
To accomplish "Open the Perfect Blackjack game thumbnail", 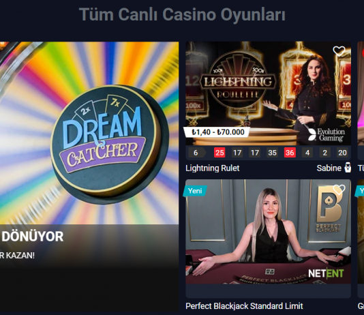I will (x=268, y=231).
